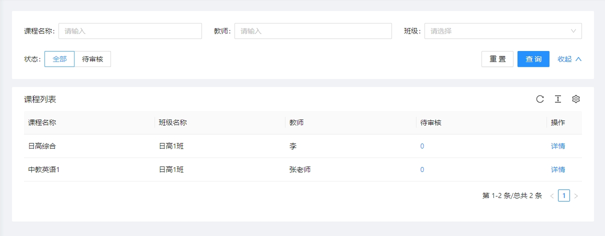Click the refresh icon in course list
Screen dimensions: 605x236
pyautogui.click(x=540, y=99)
